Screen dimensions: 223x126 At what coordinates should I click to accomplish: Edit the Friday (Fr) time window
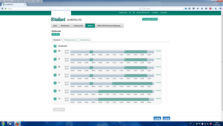[55, 83]
